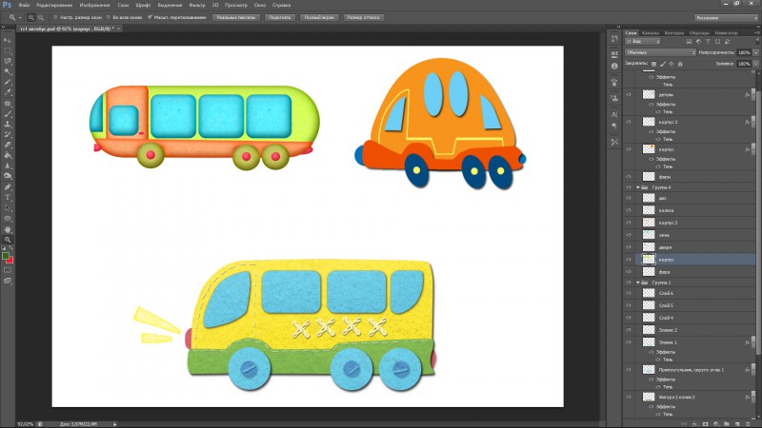Image resolution: width=762 pixels, height=428 pixels.
Task: Select the 'окна' layer thumbnail
Action: [649, 235]
